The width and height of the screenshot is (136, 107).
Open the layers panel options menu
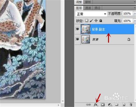[x=135, y=8]
